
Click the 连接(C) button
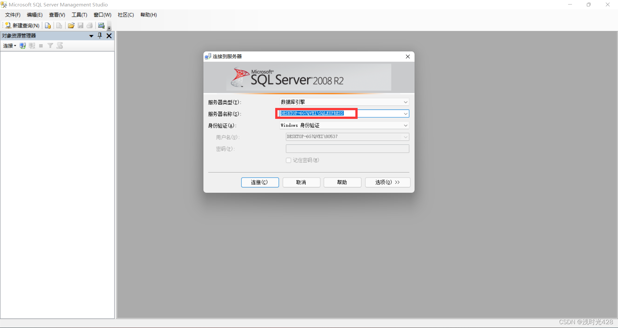coord(260,182)
